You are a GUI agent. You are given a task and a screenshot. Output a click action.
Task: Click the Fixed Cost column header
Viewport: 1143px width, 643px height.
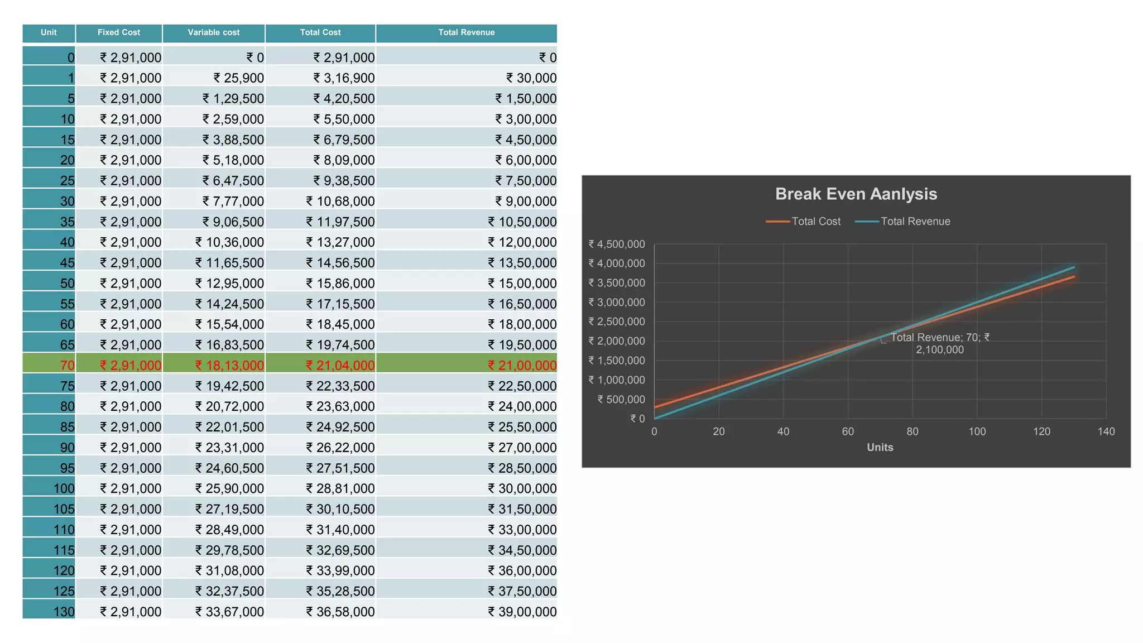118,32
